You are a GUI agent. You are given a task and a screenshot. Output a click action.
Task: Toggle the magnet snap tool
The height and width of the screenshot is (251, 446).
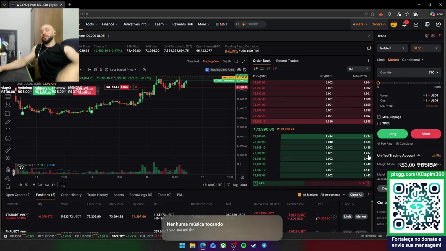pyautogui.click(x=8, y=170)
